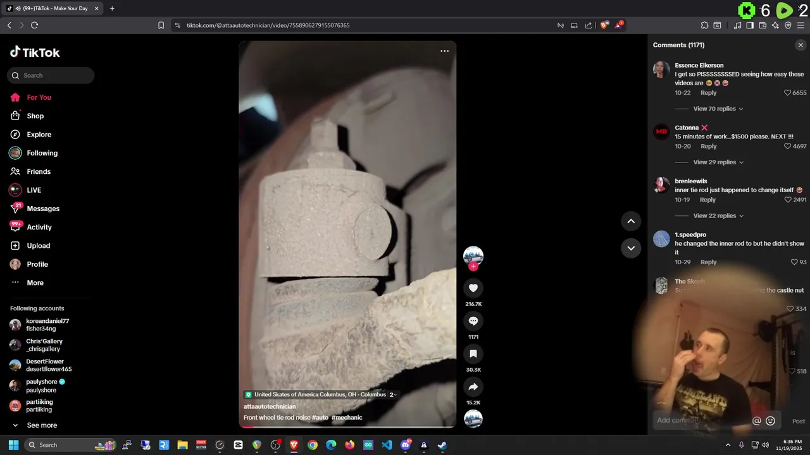The width and height of the screenshot is (810, 455).
Task: Toggle the browser sidebar panel
Action: 750,25
